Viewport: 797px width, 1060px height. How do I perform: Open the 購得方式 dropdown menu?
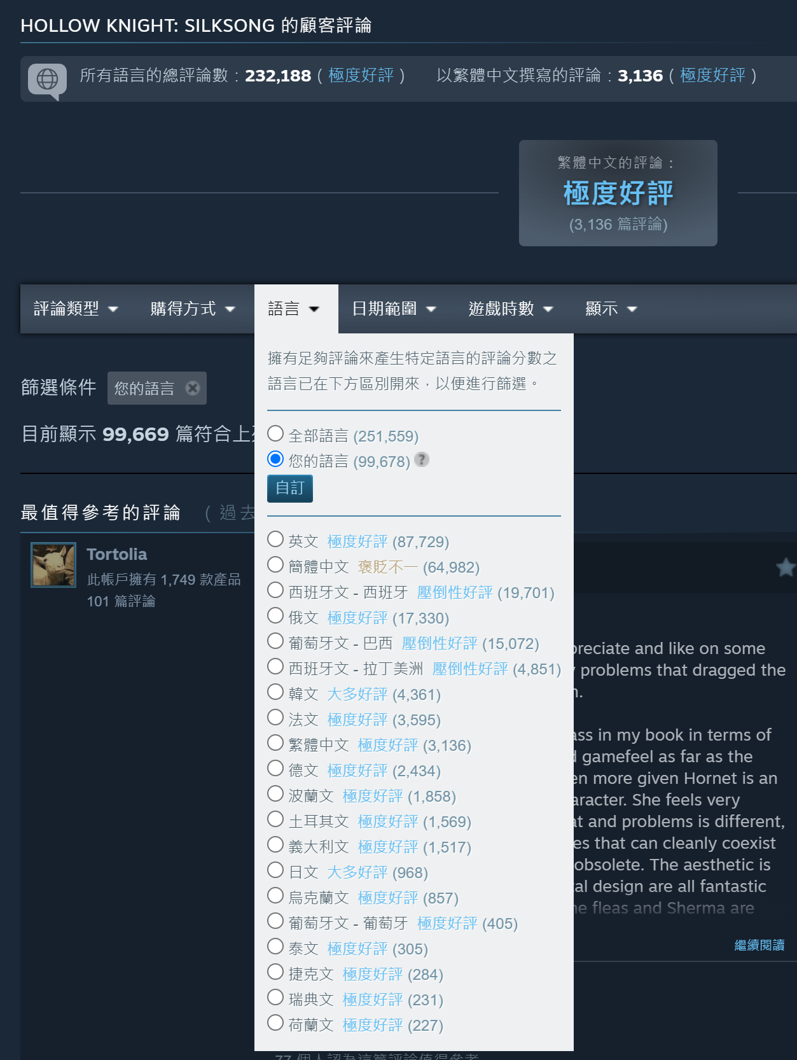(193, 309)
